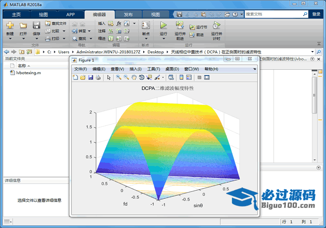326x228 pixels.
Task: Switch to the APP tab
Action: [x=70, y=15]
